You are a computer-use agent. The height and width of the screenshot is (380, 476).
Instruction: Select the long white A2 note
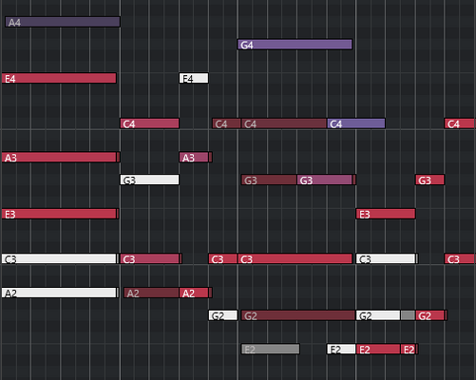pos(59,293)
